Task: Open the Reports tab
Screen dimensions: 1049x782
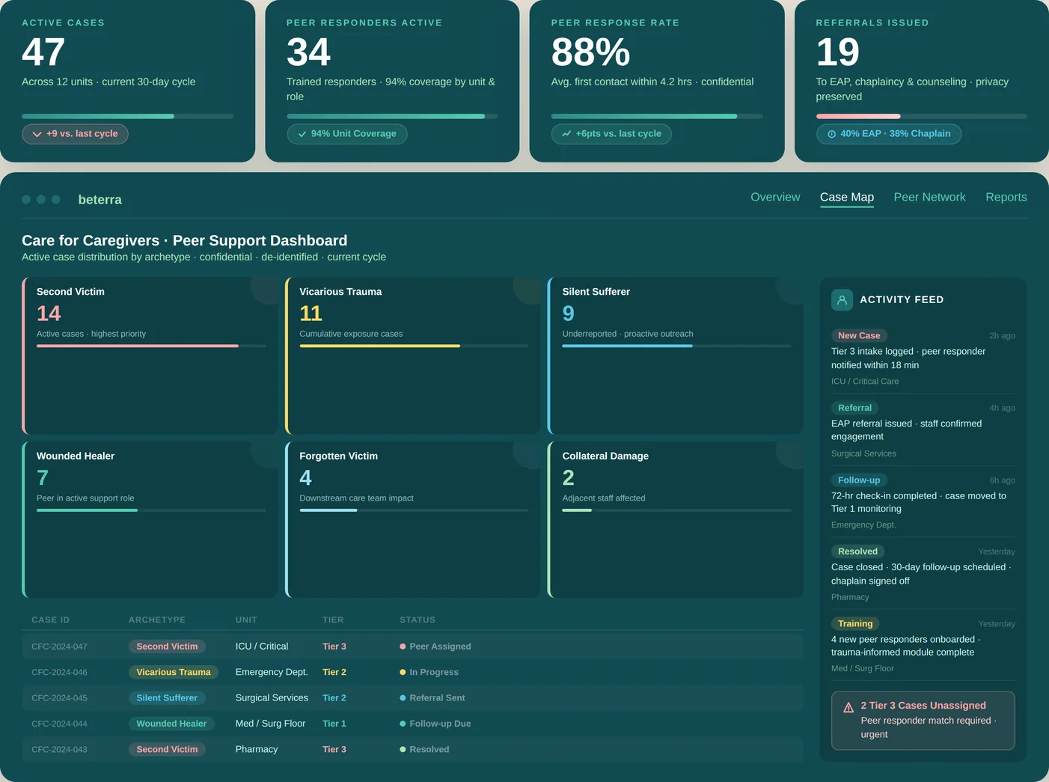Action: [1006, 197]
